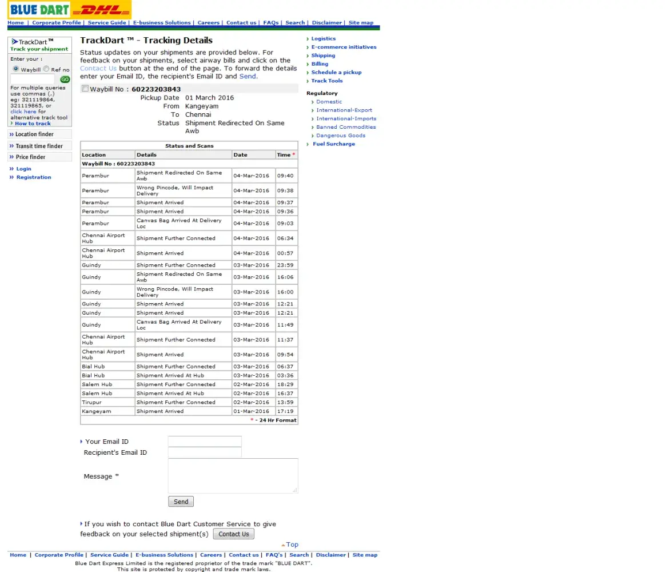Click the Login link
The height and width of the screenshot is (572, 670).
23,169
